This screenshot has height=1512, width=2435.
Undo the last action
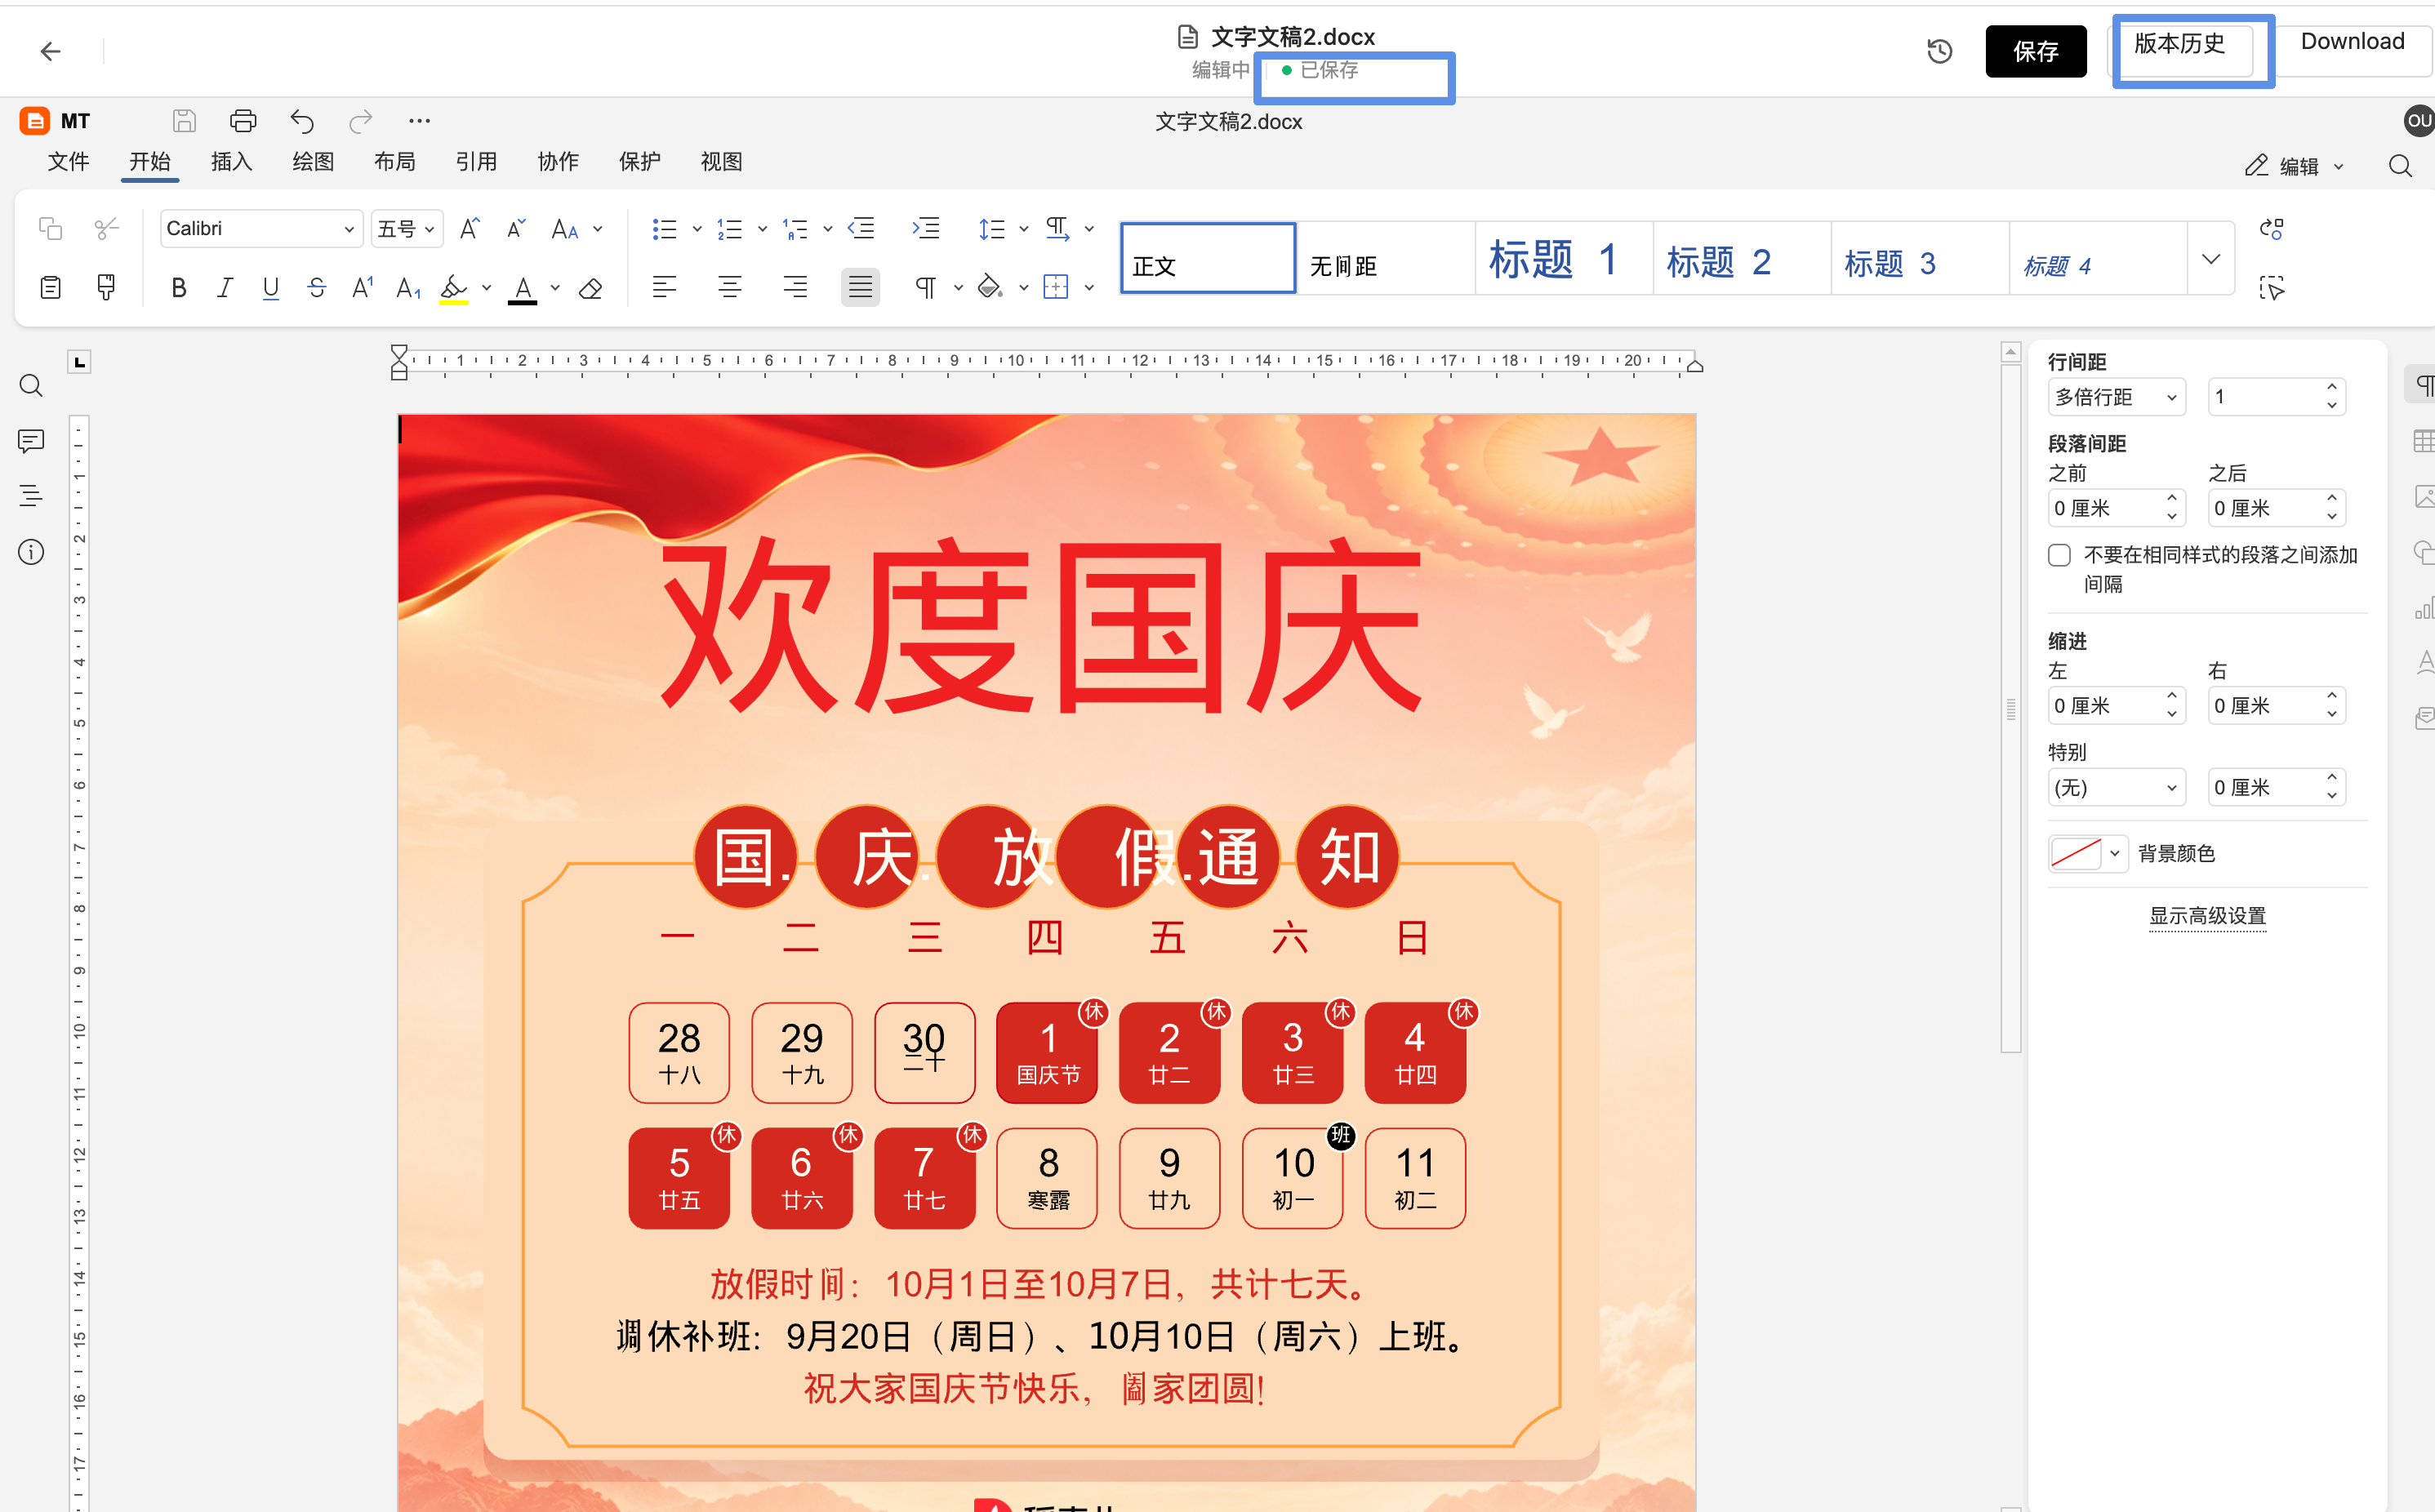coord(302,121)
